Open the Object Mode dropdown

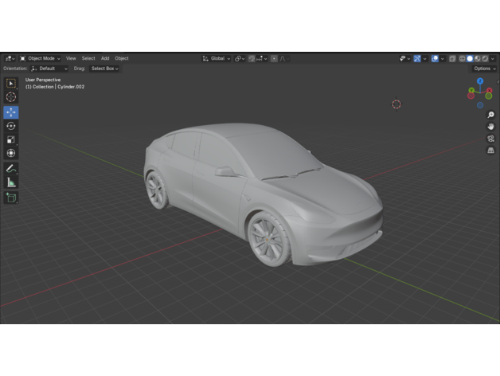click(41, 58)
